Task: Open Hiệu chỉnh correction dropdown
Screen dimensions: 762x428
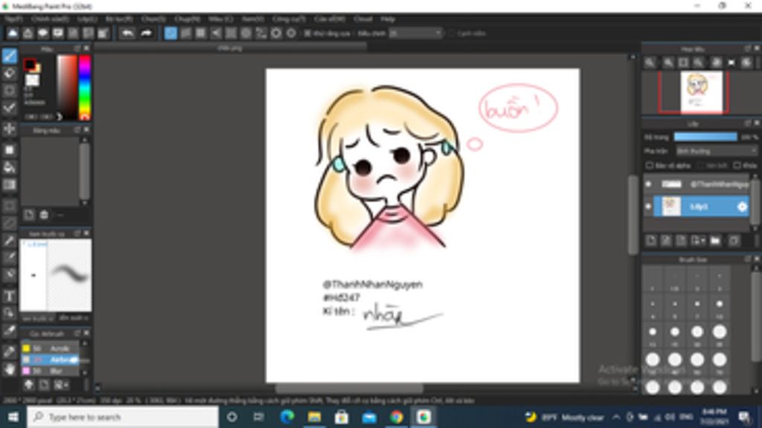Action: pyautogui.click(x=415, y=33)
